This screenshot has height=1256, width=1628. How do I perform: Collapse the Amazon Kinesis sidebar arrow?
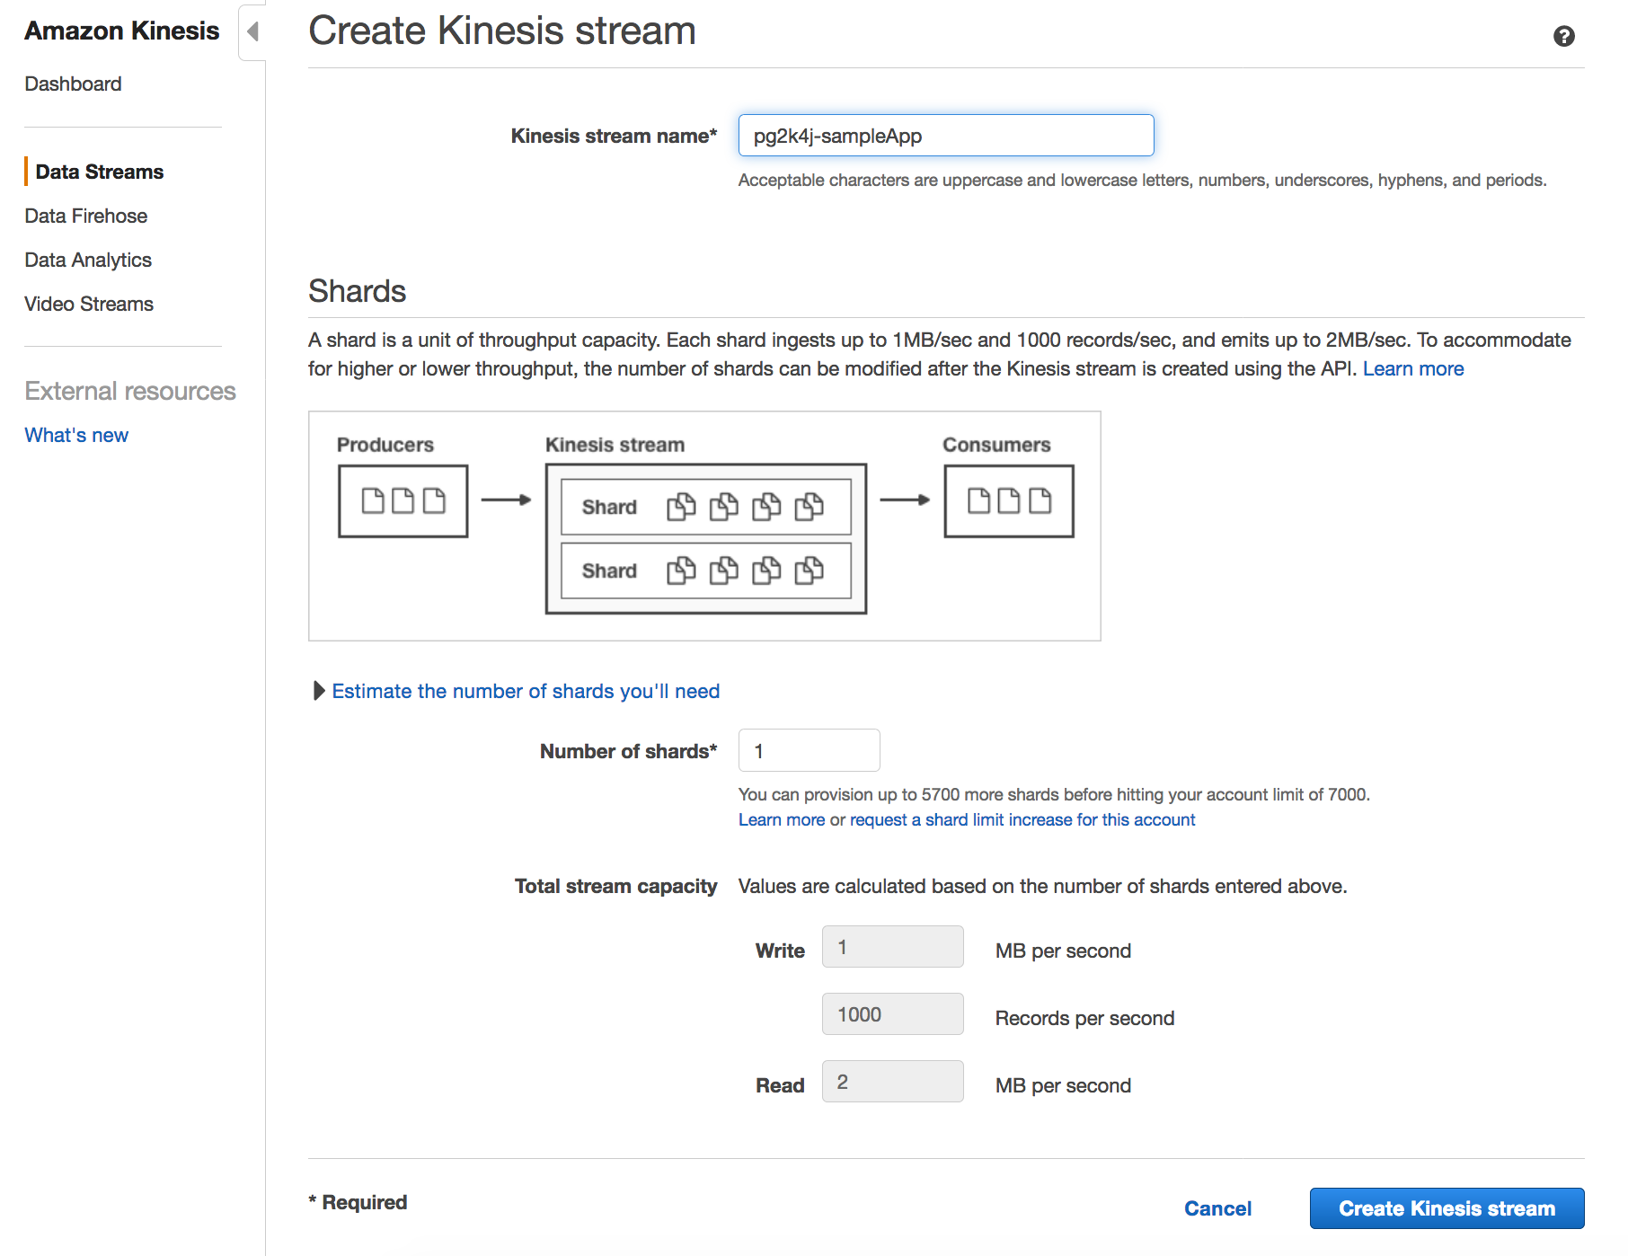pos(252,32)
